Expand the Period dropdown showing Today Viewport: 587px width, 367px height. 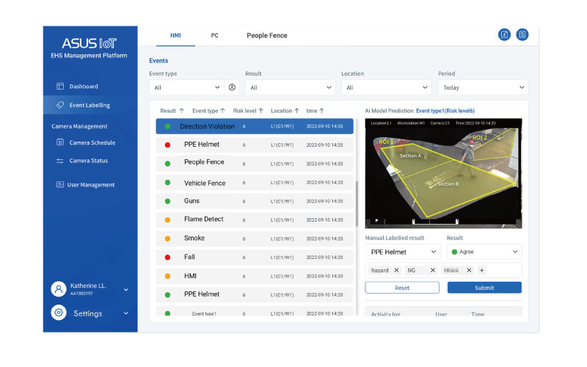click(x=482, y=87)
